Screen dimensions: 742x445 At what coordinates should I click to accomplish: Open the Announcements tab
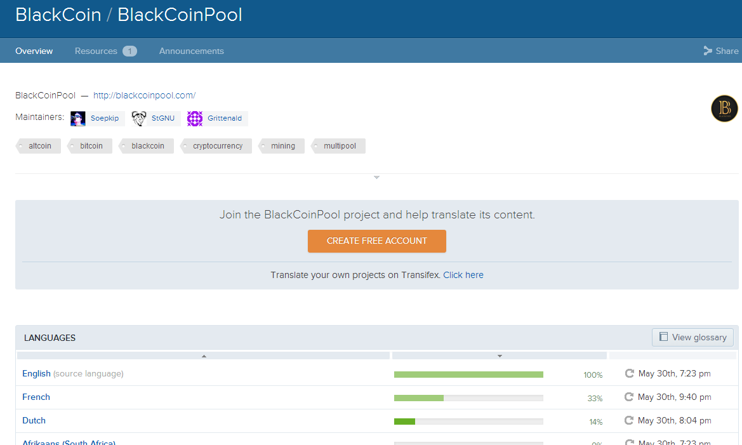tap(191, 51)
